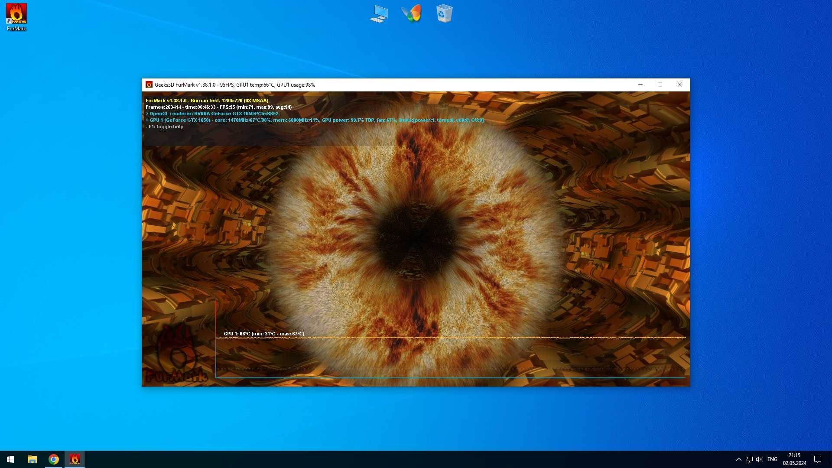
Task: Minimize the FurMark window
Action: point(640,85)
